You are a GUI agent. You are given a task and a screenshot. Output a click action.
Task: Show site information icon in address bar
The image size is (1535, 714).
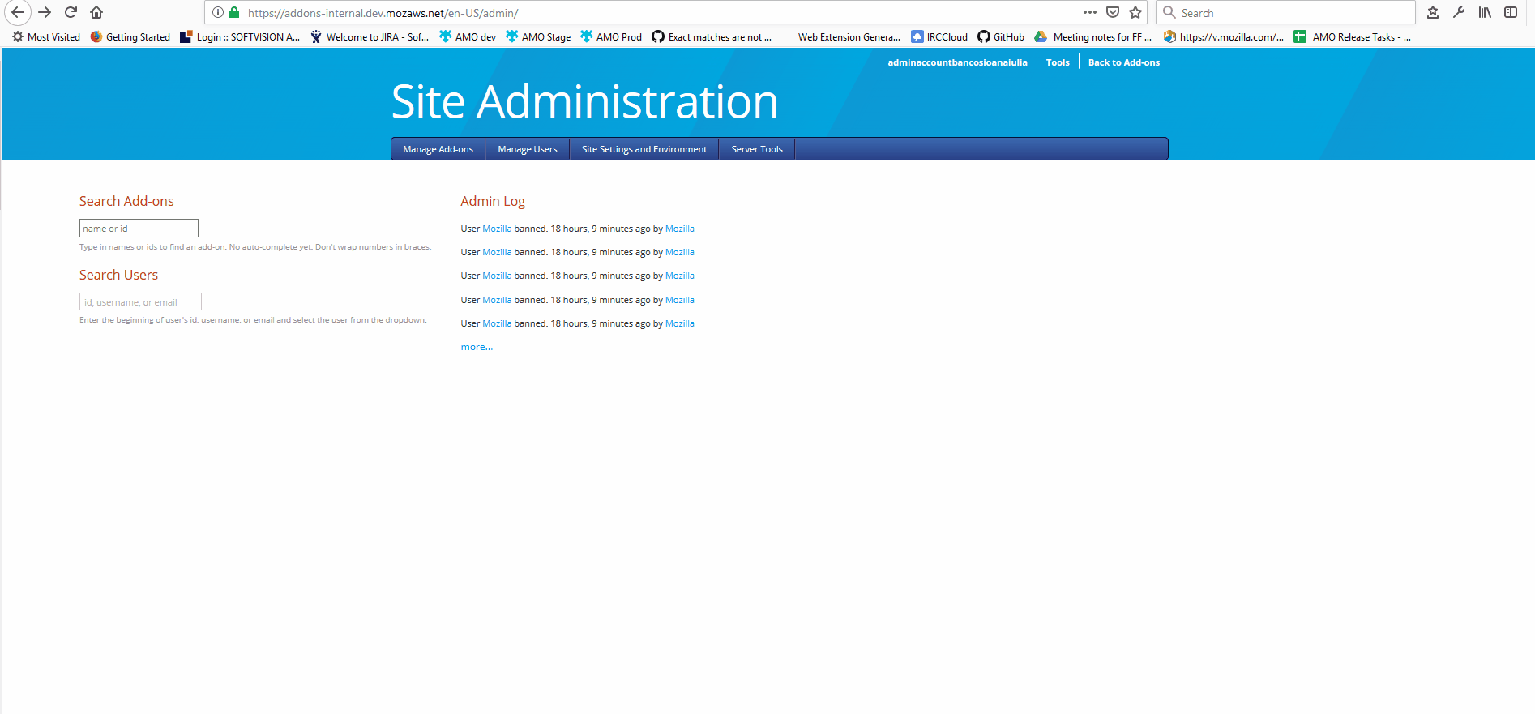[218, 12]
